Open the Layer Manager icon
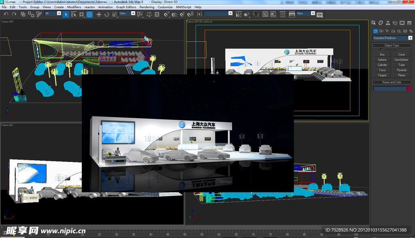 (x=257, y=14)
